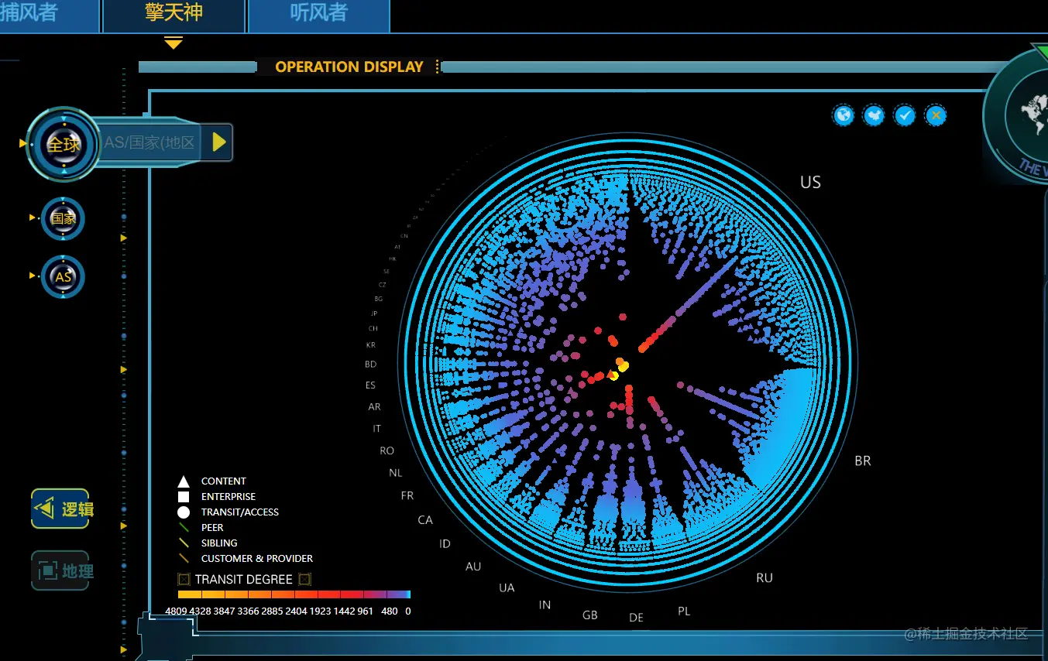Click the ENTERPRISE legend label
This screenshot has width=1048, height=661.
228,497
